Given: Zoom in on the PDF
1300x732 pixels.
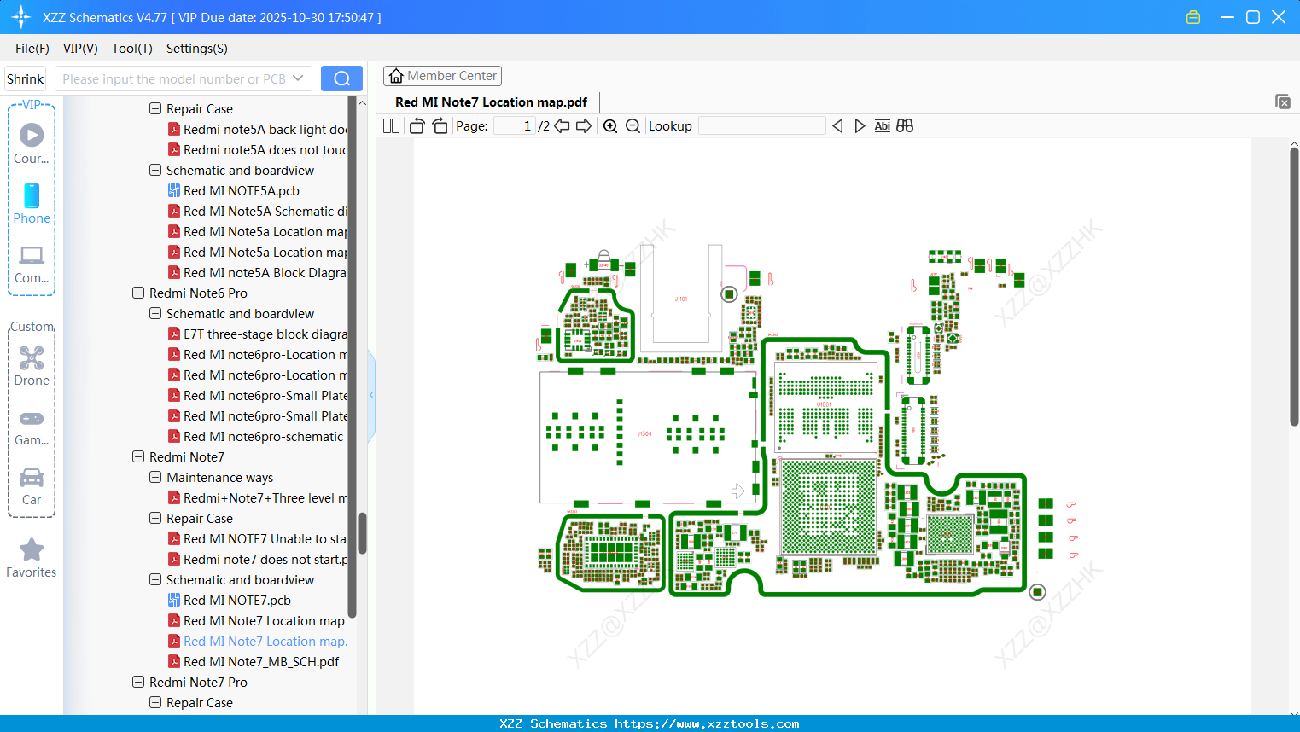Looking at the screenshot, I should coord(610,126).
